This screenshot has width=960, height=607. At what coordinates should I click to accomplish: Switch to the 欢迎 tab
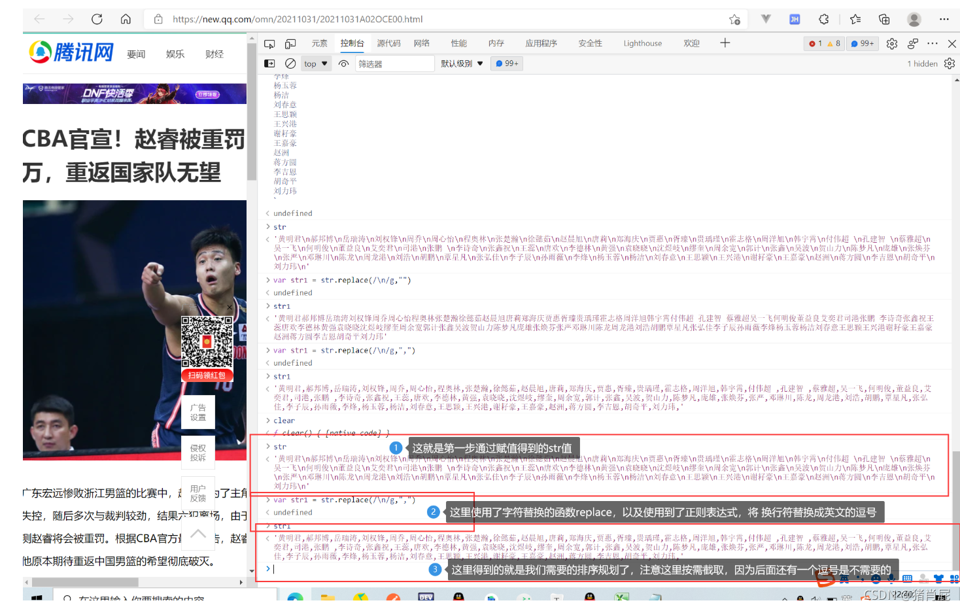click(x=691, y=43)
